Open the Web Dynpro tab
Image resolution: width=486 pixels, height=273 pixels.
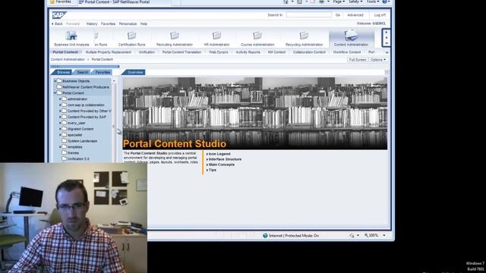219,52
